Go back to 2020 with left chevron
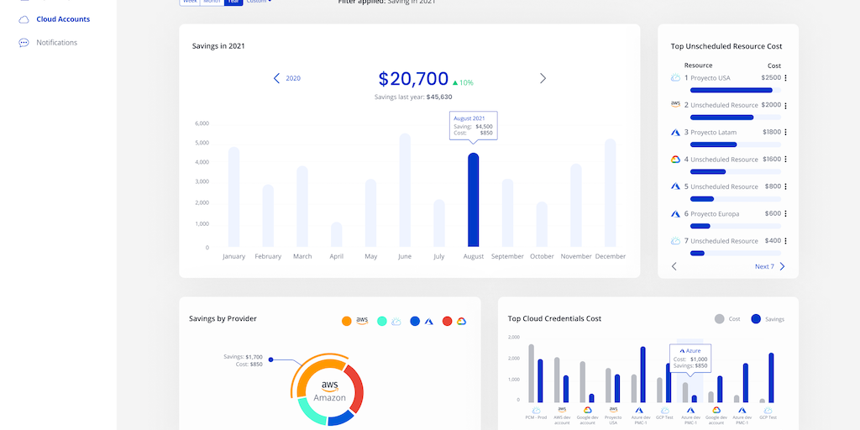The height and width of the screenshot is (430, 860). pos(277,78)
